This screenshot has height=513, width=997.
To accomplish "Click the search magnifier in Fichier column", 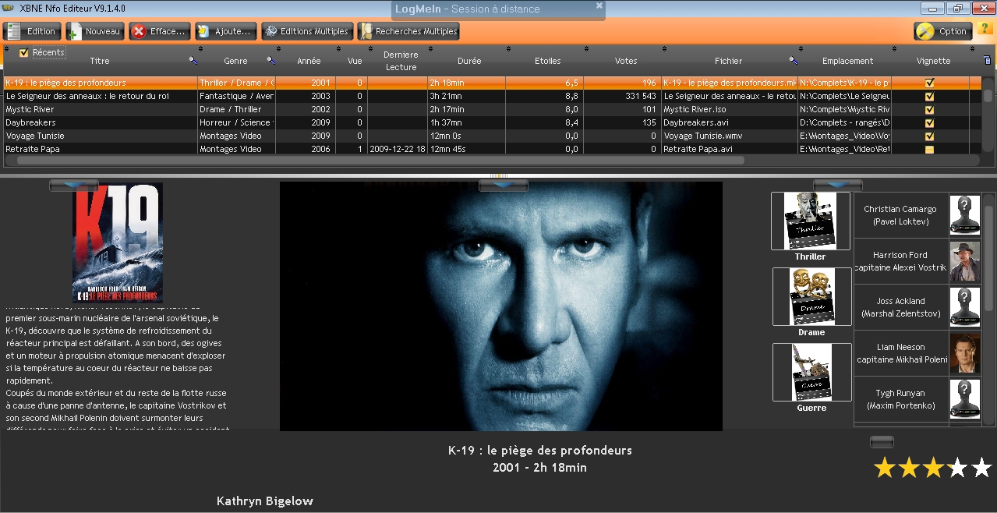I will [x=793, y=60].
